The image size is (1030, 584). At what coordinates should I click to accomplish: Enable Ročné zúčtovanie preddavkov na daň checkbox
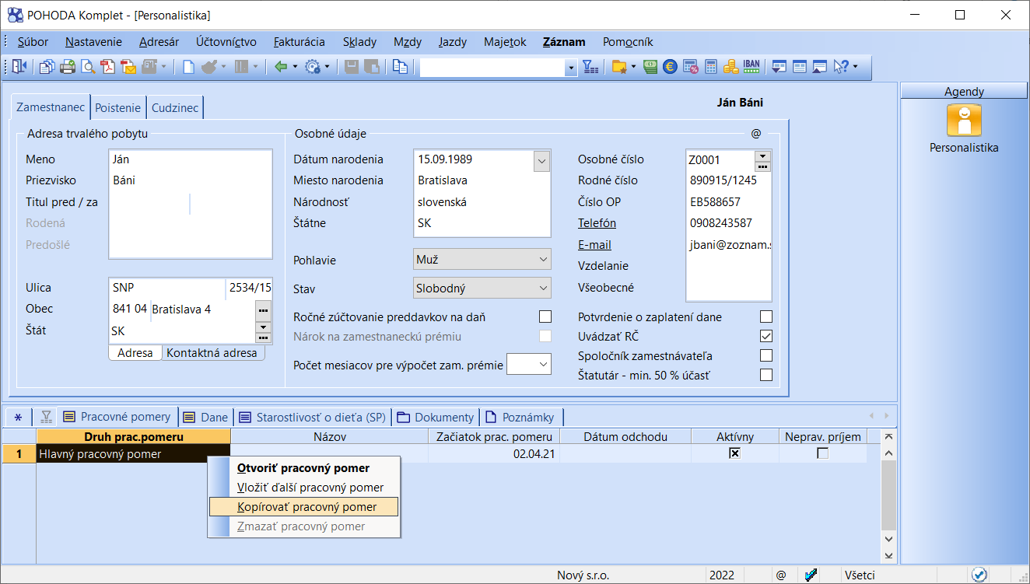545,316
